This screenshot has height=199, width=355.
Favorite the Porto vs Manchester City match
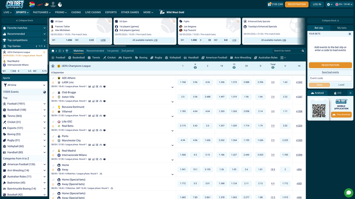[53, 140]
